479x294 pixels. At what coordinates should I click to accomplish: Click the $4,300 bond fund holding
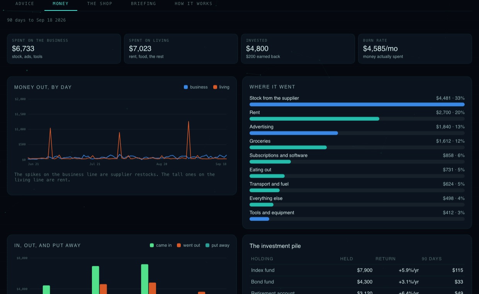pyautogui.click(x=365, y=282)
